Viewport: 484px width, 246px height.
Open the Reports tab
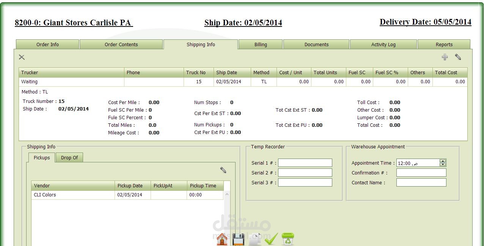pyautogui.click(x=444, y=44)
